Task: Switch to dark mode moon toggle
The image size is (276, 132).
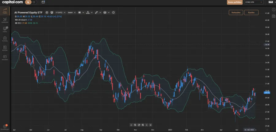Action: (x=28, y=2)
